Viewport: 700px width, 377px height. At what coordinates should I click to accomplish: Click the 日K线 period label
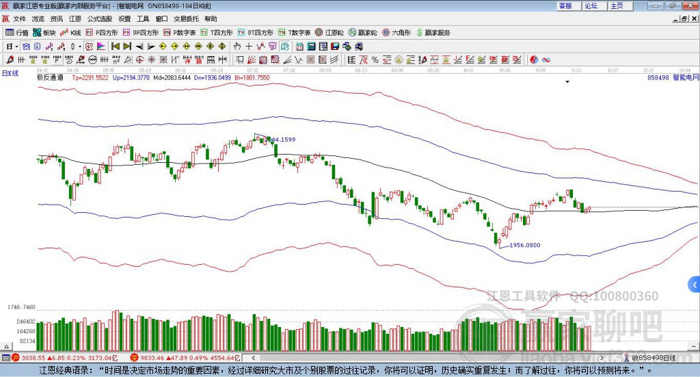tap(10, 73)
